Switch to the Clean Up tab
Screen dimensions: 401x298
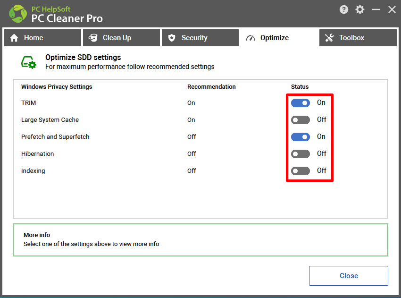tap(121, 38)
